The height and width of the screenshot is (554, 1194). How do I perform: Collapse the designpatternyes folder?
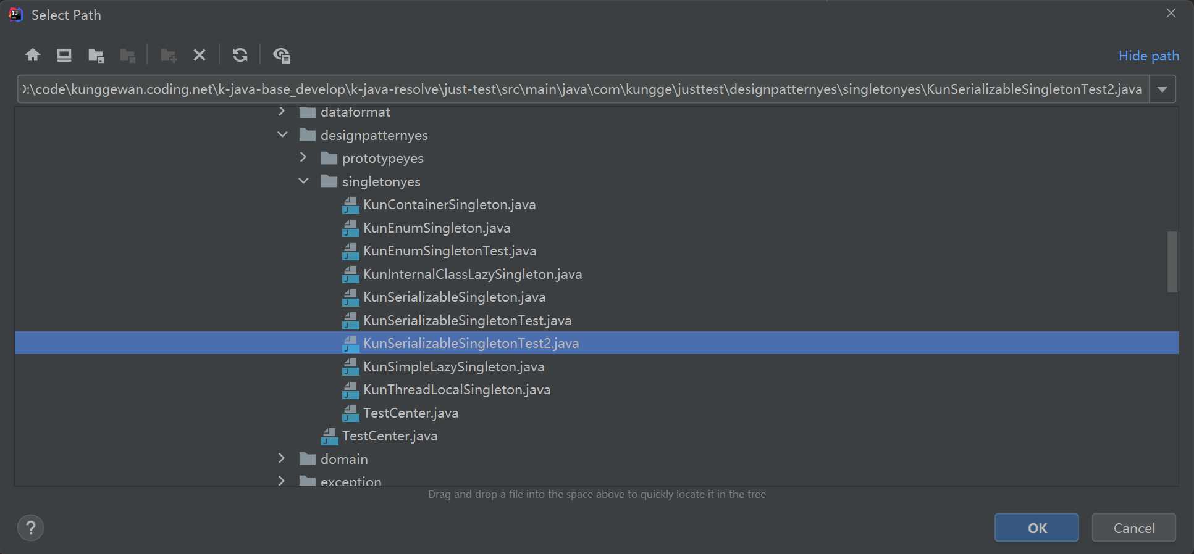[x=282, y=134]
